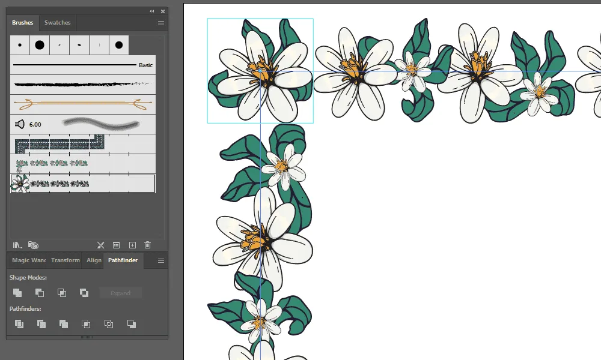
Task: Select the thin vertical line brush
Action: [99, 45]
